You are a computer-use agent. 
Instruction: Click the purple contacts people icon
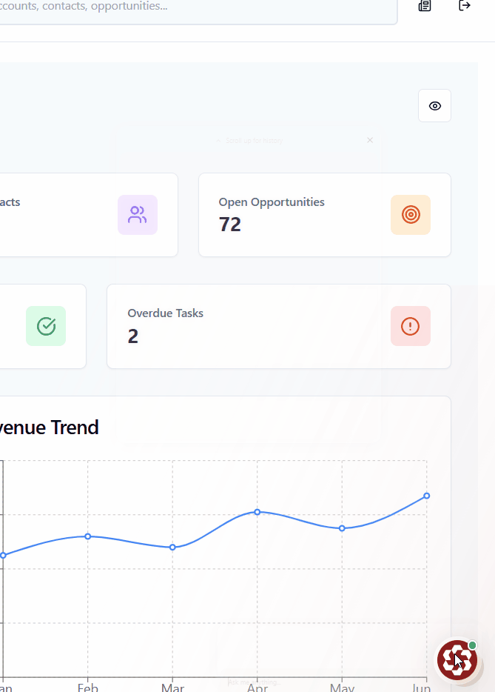pos(138,215)
